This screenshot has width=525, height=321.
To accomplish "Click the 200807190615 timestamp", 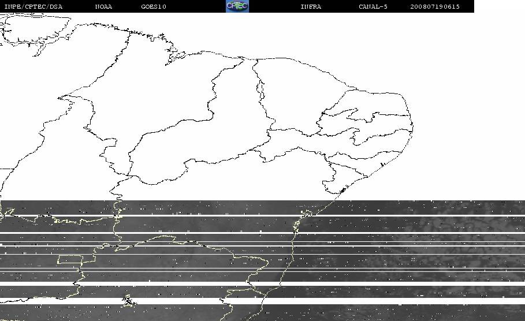I will coord(435,6).
